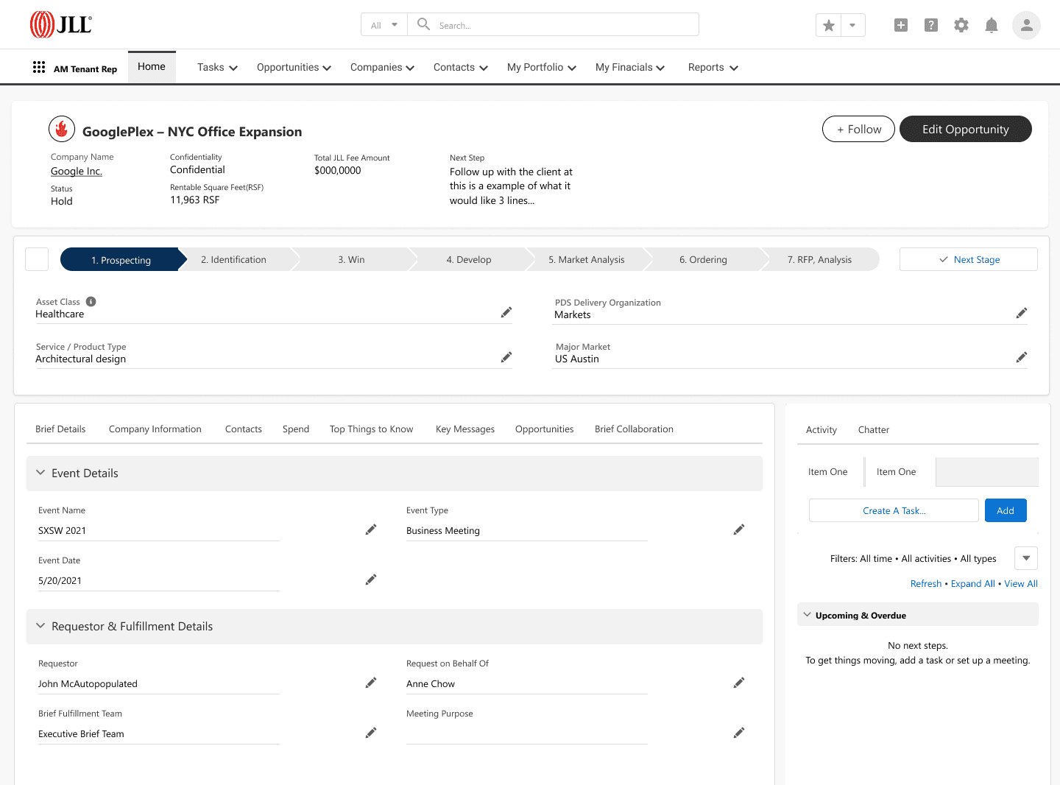Edit Meeting Purpose pencil icon
Viewport: 1060px width, 785px height.
click(739, 733)
